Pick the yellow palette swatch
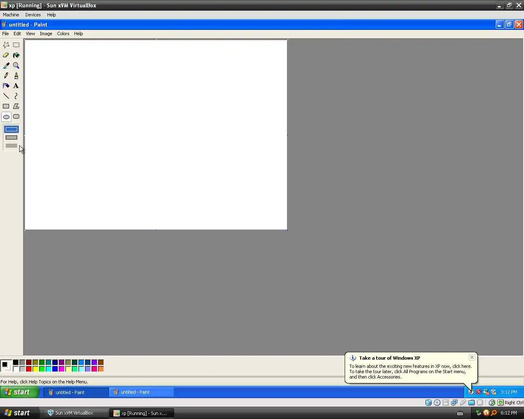 (x=35, y=369)
